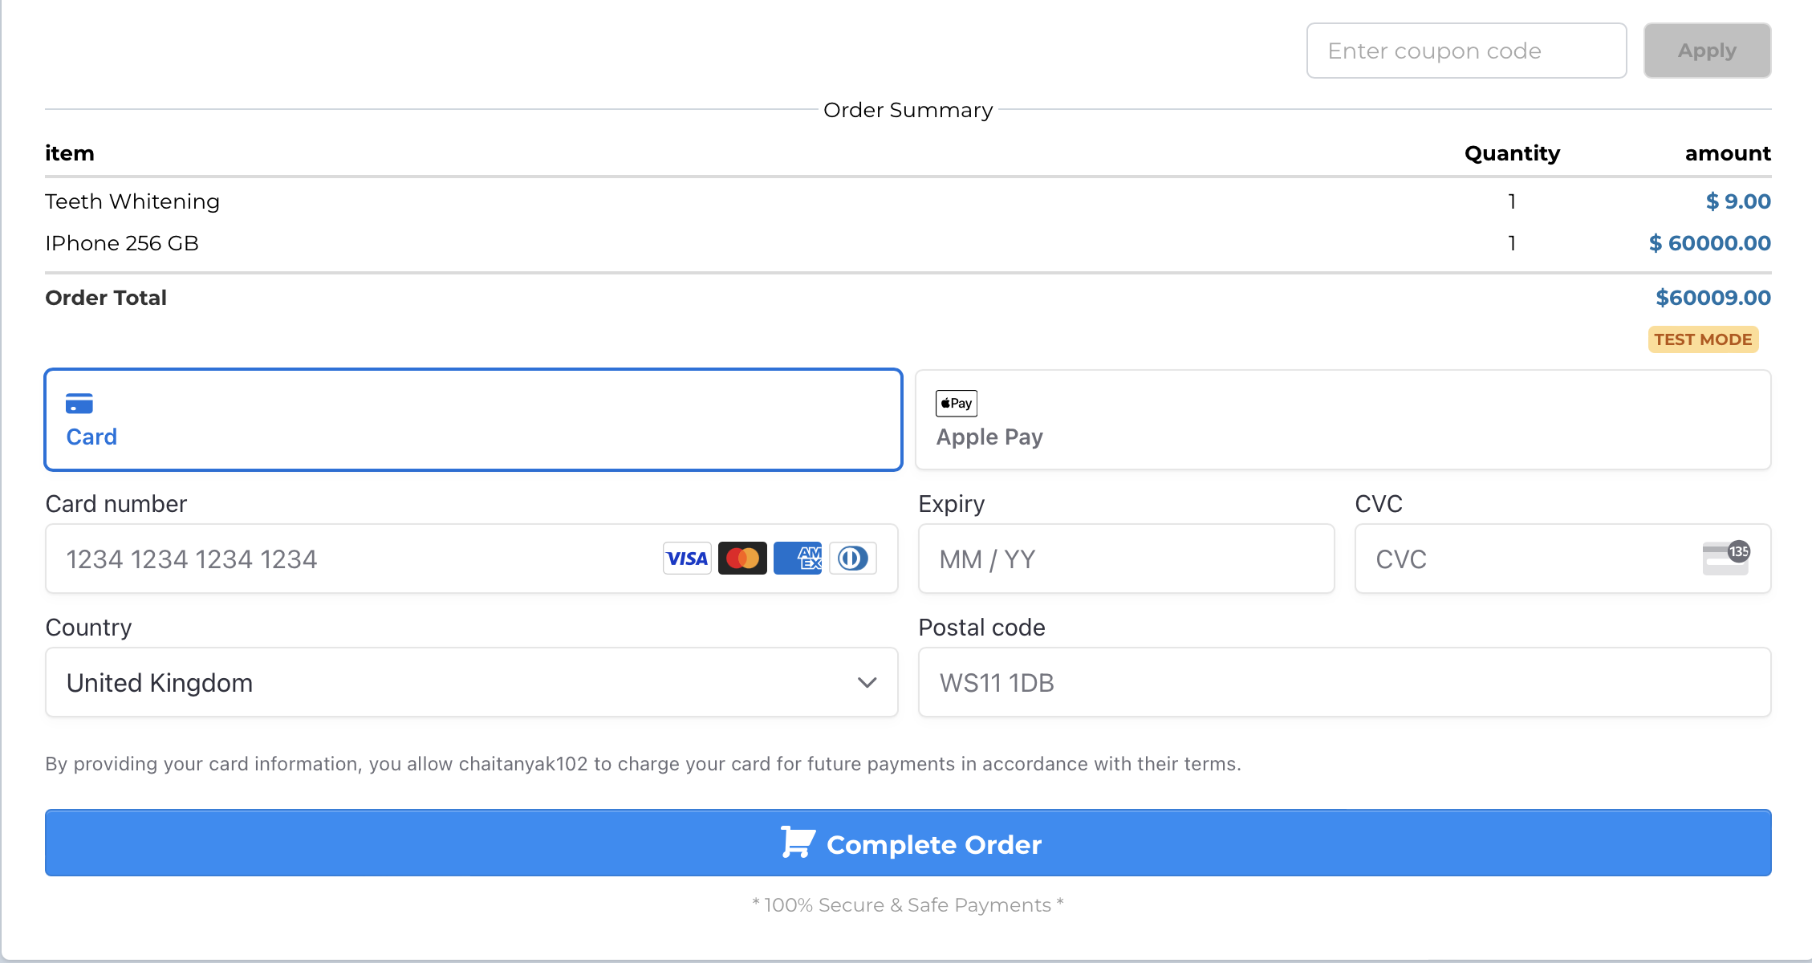1812x963 pixels.
Task: Expand the country list chevron arrow
Action: (867, 682)
